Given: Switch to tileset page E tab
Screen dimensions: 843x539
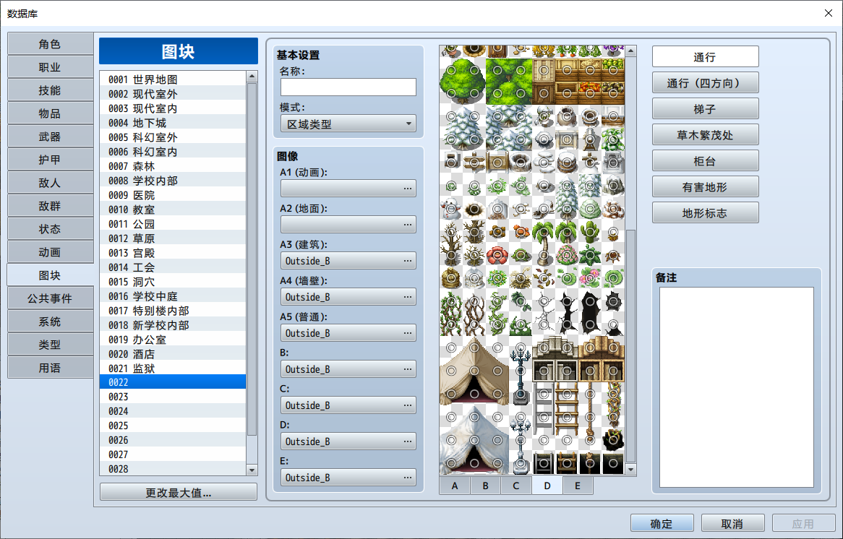Looking at the screenshot, I should [x=578, y=486].
